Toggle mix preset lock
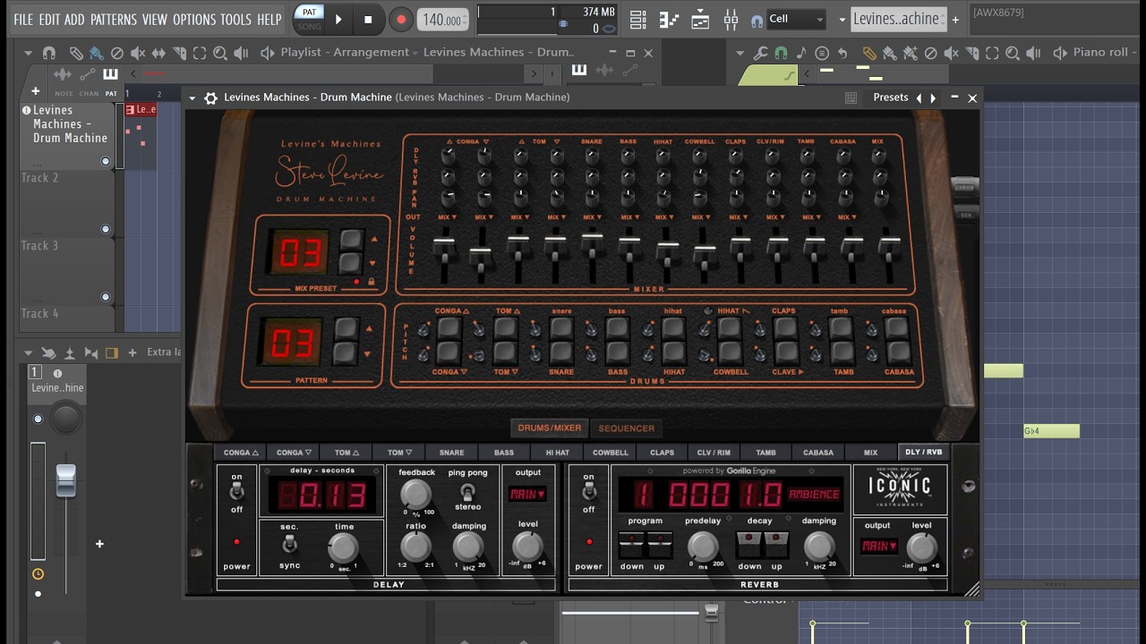Image resolution: width=1146 pixels, height=644 pixels. point(372,281)
